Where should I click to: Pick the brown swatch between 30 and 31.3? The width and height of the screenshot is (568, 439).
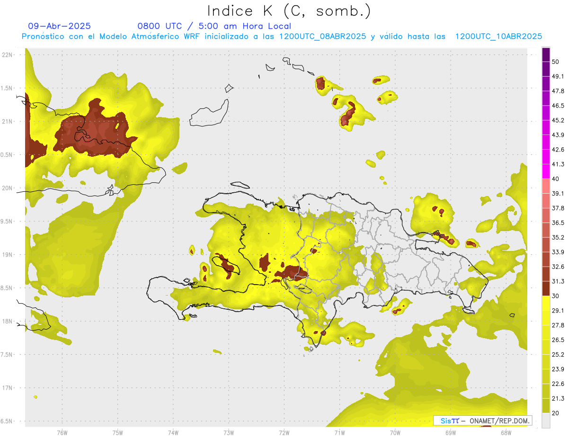tap(546, 288)
